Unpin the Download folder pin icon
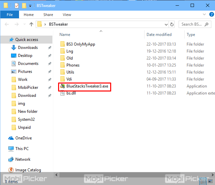 click(50, 95)
